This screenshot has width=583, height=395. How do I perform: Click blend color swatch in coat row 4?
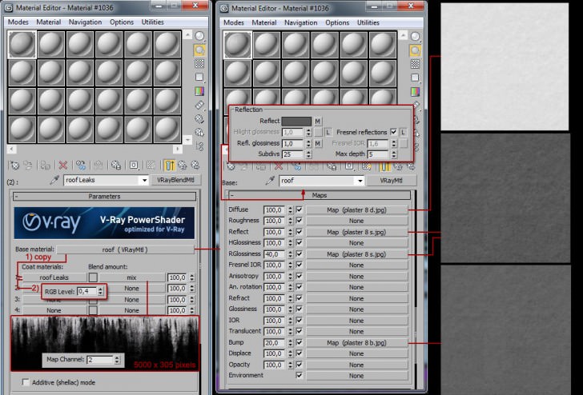(x=93, y=310)
